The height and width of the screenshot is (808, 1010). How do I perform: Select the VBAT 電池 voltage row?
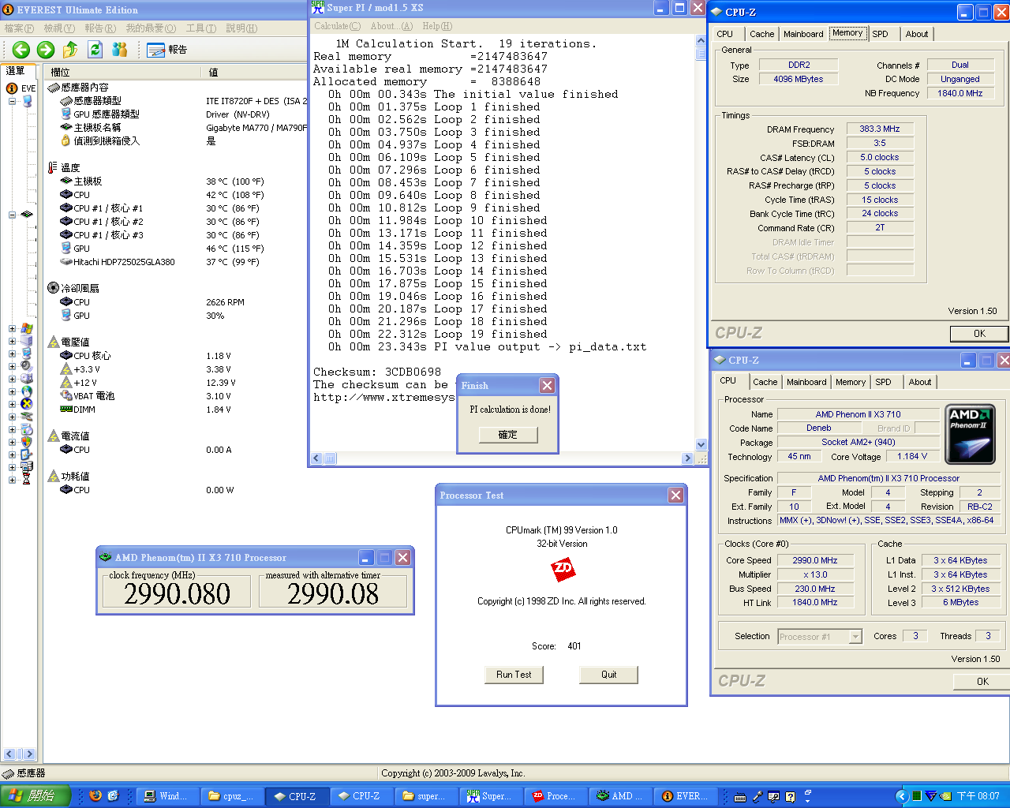click(x=176, y=396)
